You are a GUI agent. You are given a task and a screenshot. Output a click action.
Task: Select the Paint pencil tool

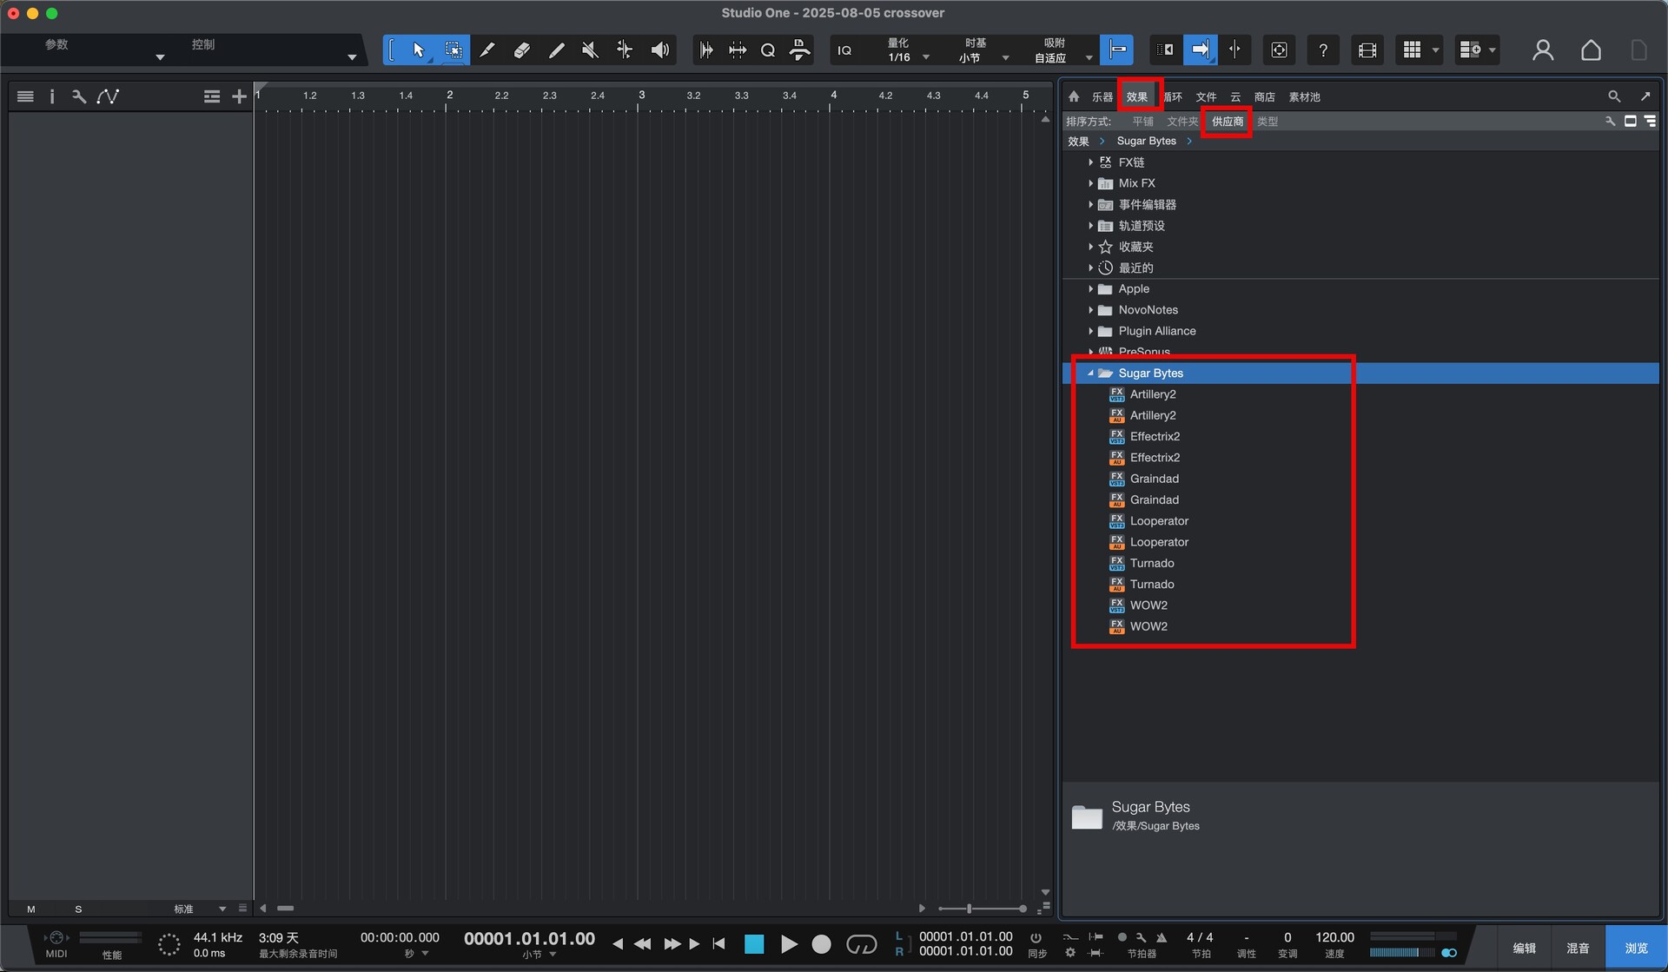(556, 50)
